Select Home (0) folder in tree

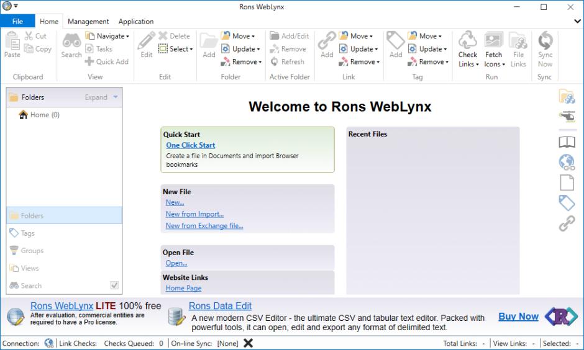click(39, 115)
